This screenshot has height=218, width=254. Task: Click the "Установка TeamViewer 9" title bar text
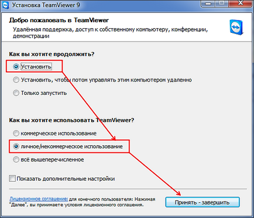pyautogui.click(x=46, y=5)
